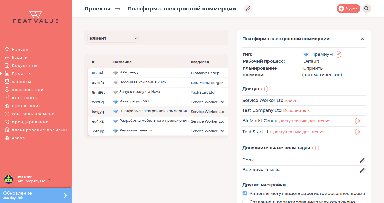
Task: Open search via magnifier icon
Action: (367, 9)
